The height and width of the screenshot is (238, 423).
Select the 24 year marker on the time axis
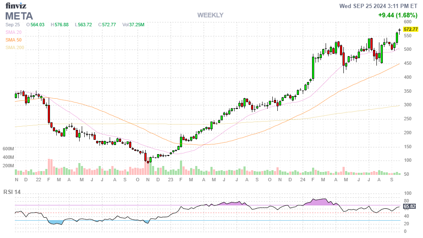302,180
